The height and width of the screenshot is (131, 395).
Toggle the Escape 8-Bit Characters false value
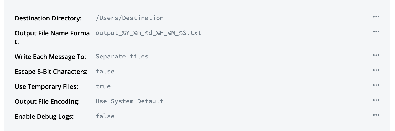105,71
